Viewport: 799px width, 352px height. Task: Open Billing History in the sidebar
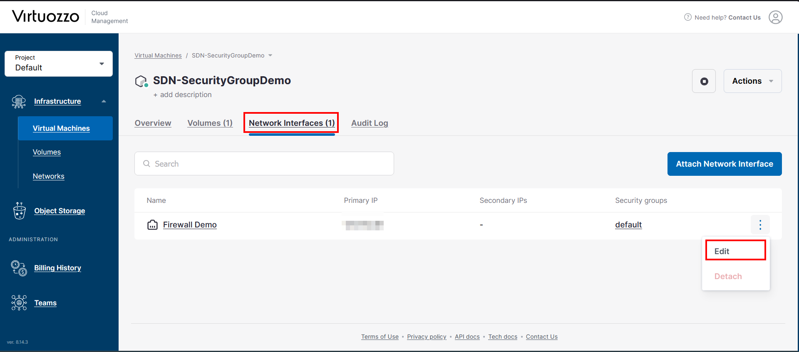57,268
